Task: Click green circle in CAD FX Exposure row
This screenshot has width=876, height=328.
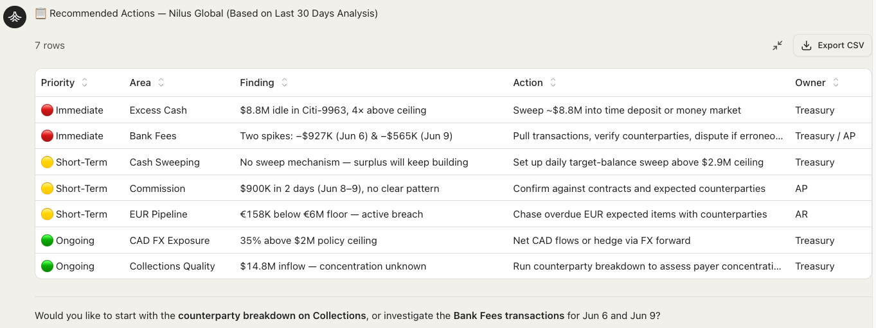Action: pyautogui.click(x=47, y=241)
